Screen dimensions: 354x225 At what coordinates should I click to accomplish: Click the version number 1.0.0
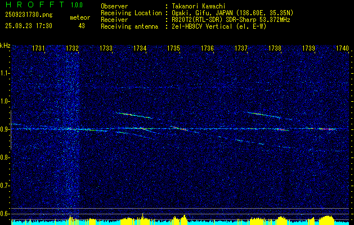[x=77, y=5]
